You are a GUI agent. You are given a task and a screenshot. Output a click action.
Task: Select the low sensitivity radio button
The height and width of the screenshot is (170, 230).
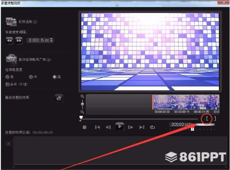pyautogui.click(x=7, y=77)
